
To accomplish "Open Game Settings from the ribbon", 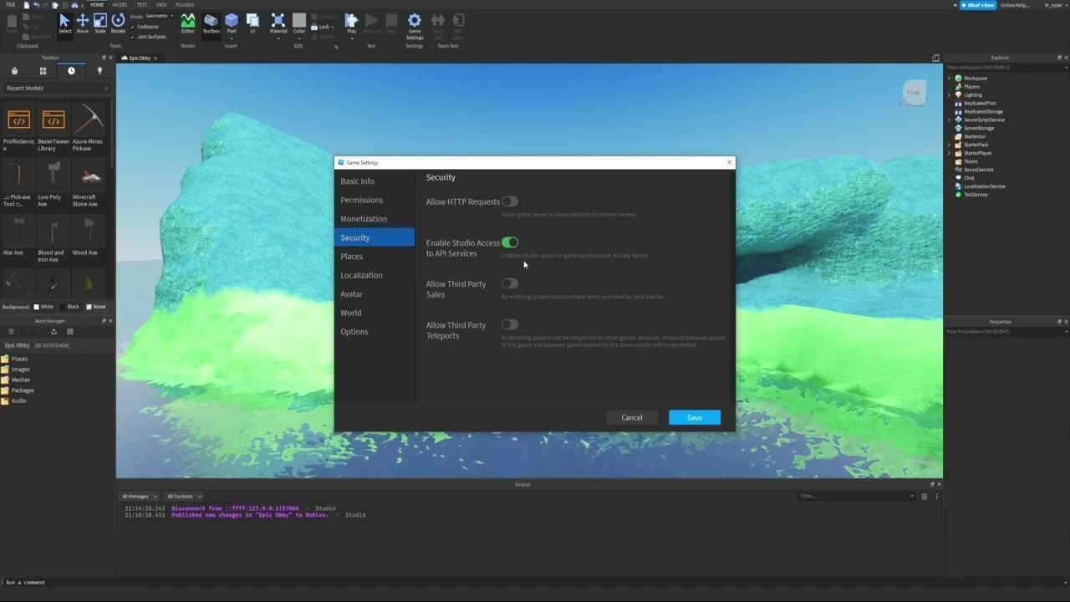I will tap(415, 26).
